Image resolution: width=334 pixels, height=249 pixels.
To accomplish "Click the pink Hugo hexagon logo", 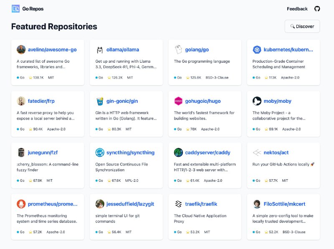I will pyautogui.click(x=178, y=101).
